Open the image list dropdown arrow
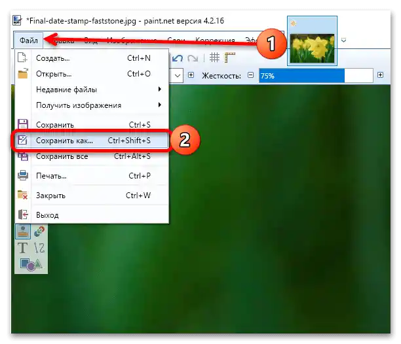This screenshot has height=344, width=401. (344, 41)
